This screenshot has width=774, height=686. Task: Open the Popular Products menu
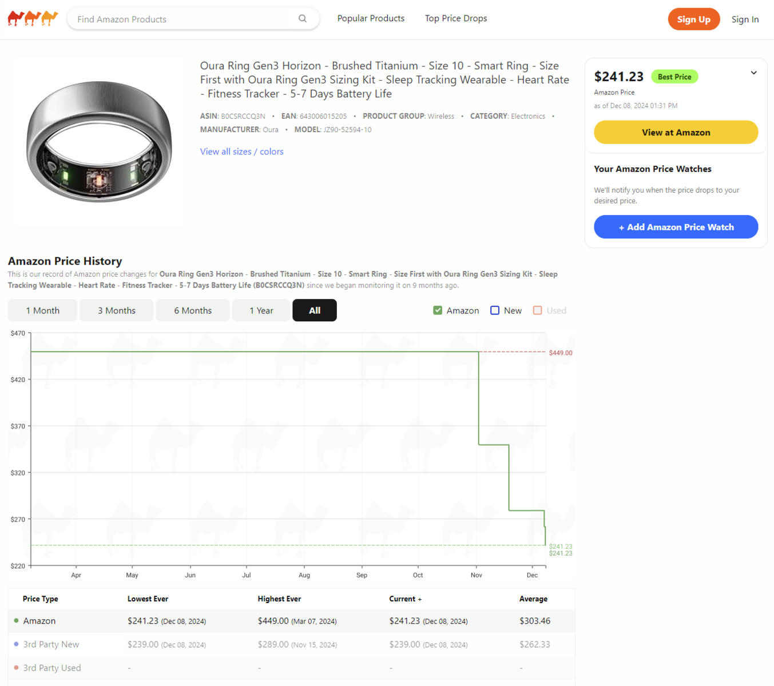point(371,18)
